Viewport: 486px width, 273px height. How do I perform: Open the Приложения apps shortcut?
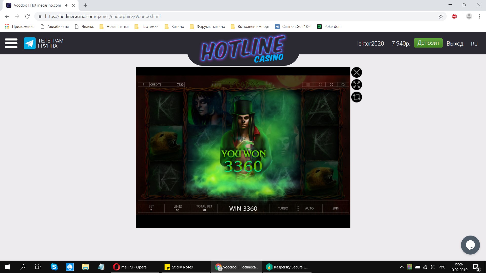click(20, 27)
